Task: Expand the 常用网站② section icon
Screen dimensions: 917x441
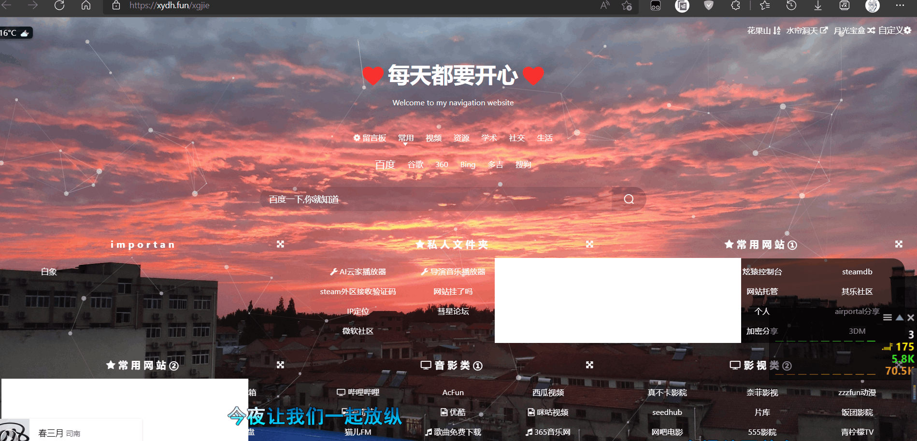Action: point(280,365)
